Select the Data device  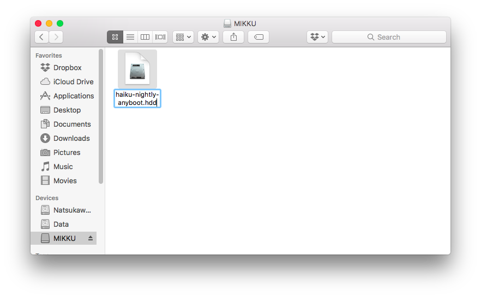pos(61,224)
